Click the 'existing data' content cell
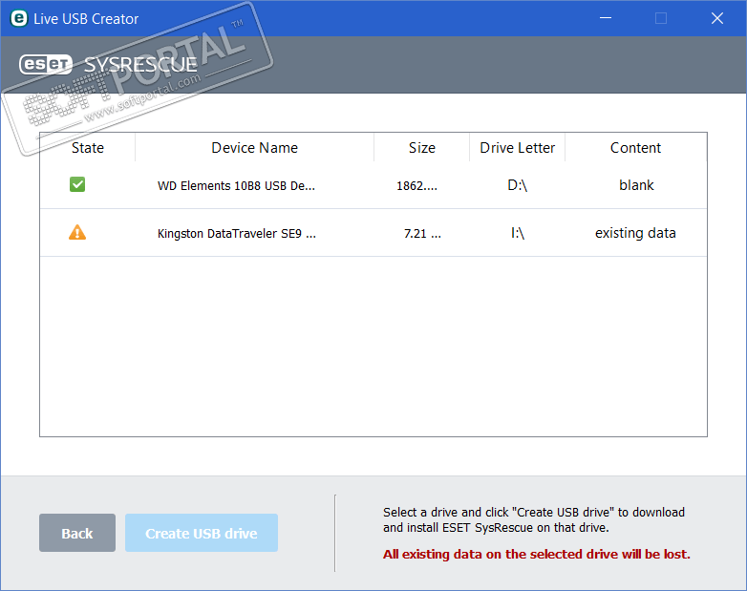747x591 pixels. (635, 233)
